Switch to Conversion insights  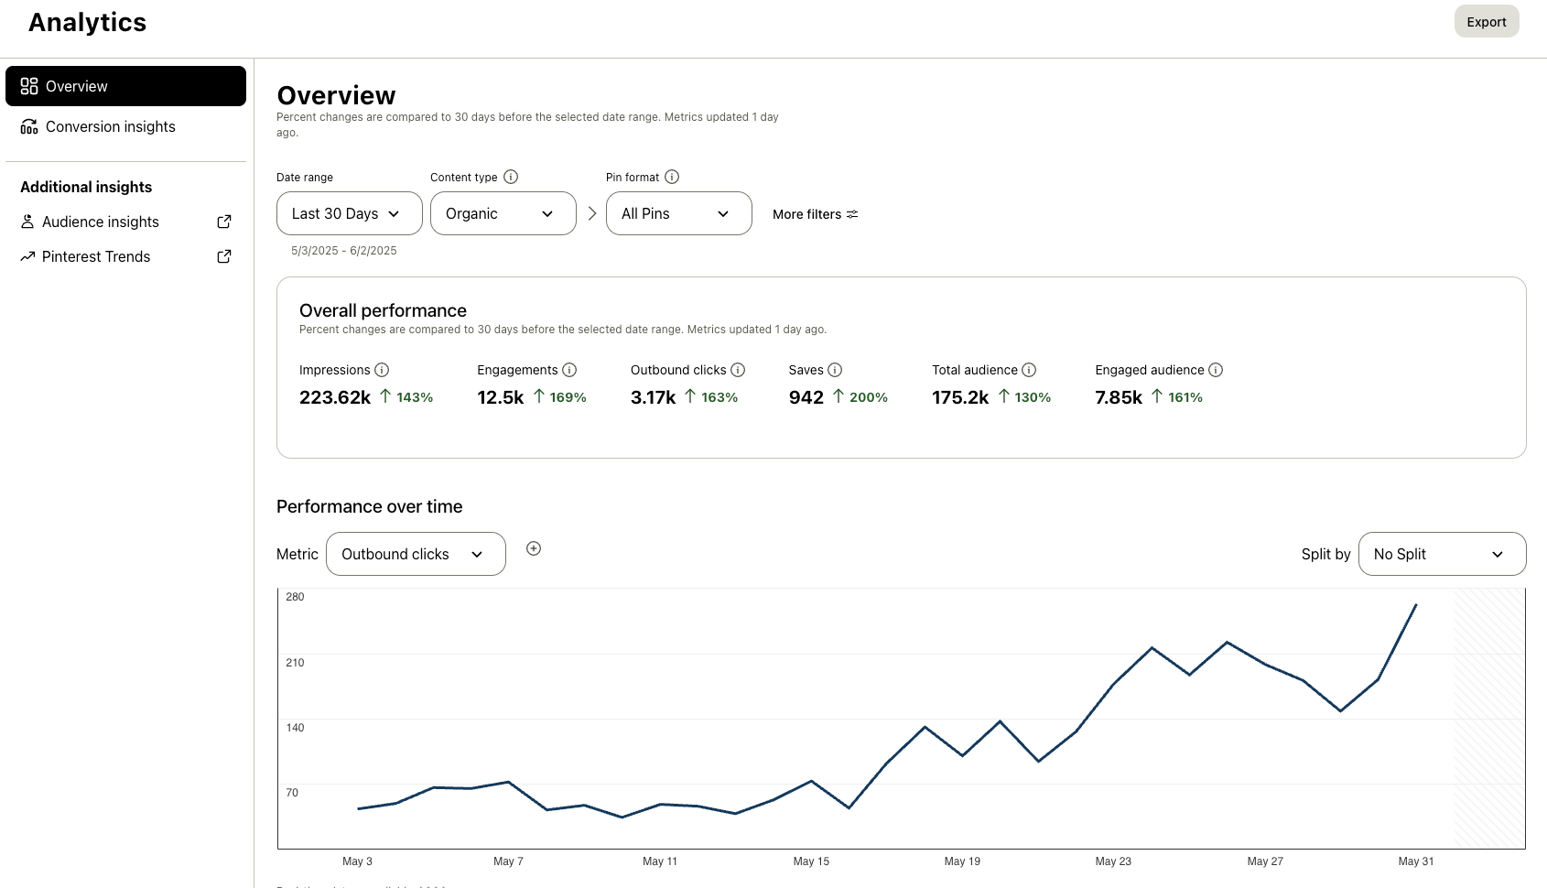(x=109, y=126)
